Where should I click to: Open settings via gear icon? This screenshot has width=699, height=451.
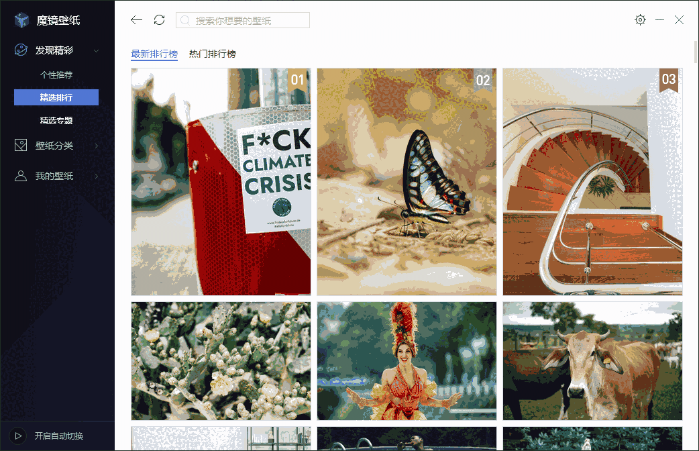640,19
